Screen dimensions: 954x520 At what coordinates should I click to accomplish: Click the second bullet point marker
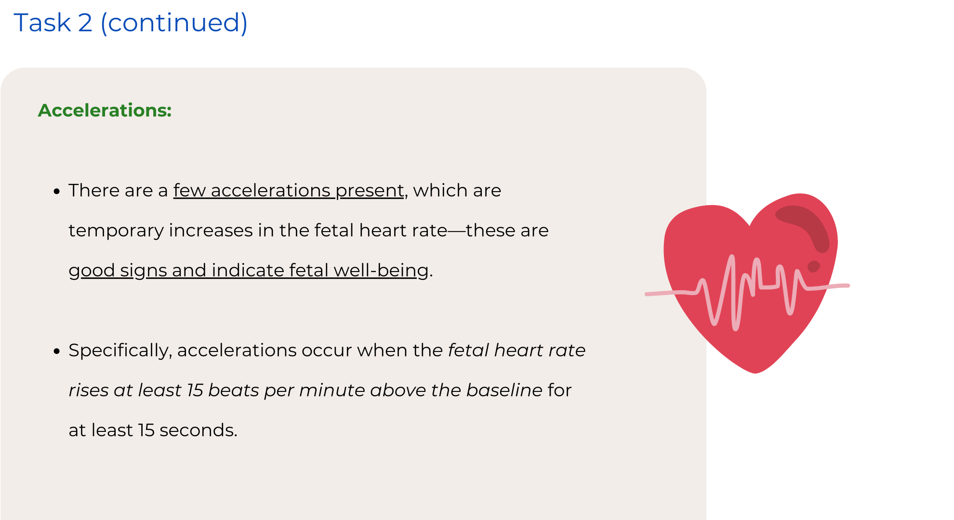57,351
